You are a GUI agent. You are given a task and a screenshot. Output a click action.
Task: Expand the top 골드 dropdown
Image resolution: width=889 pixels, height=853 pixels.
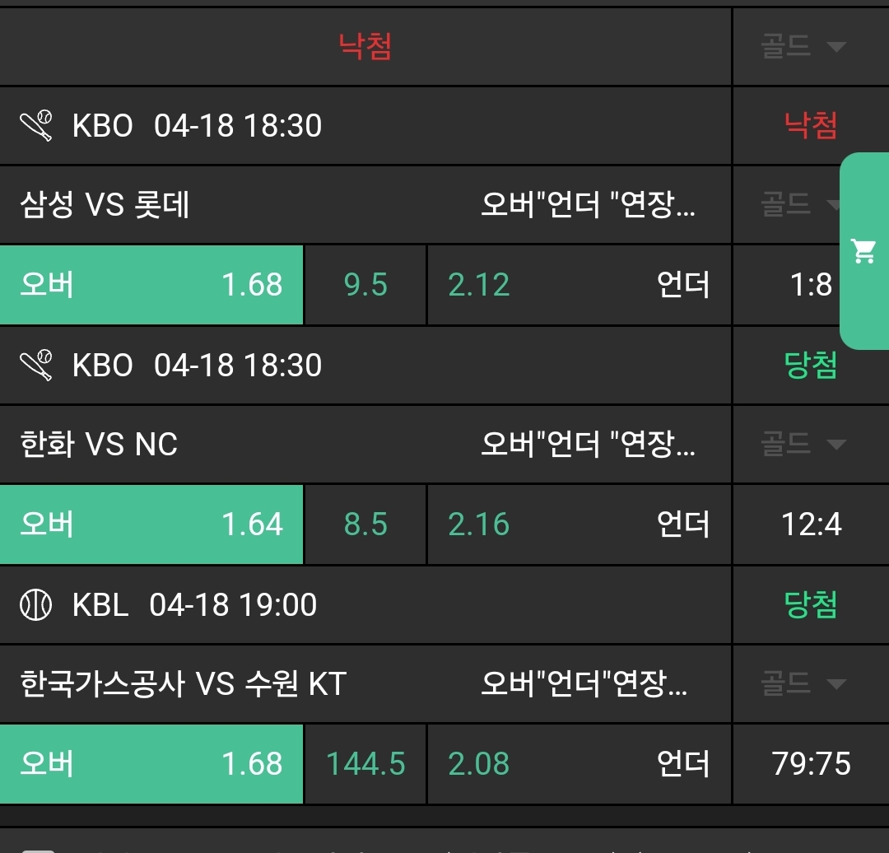803,46
